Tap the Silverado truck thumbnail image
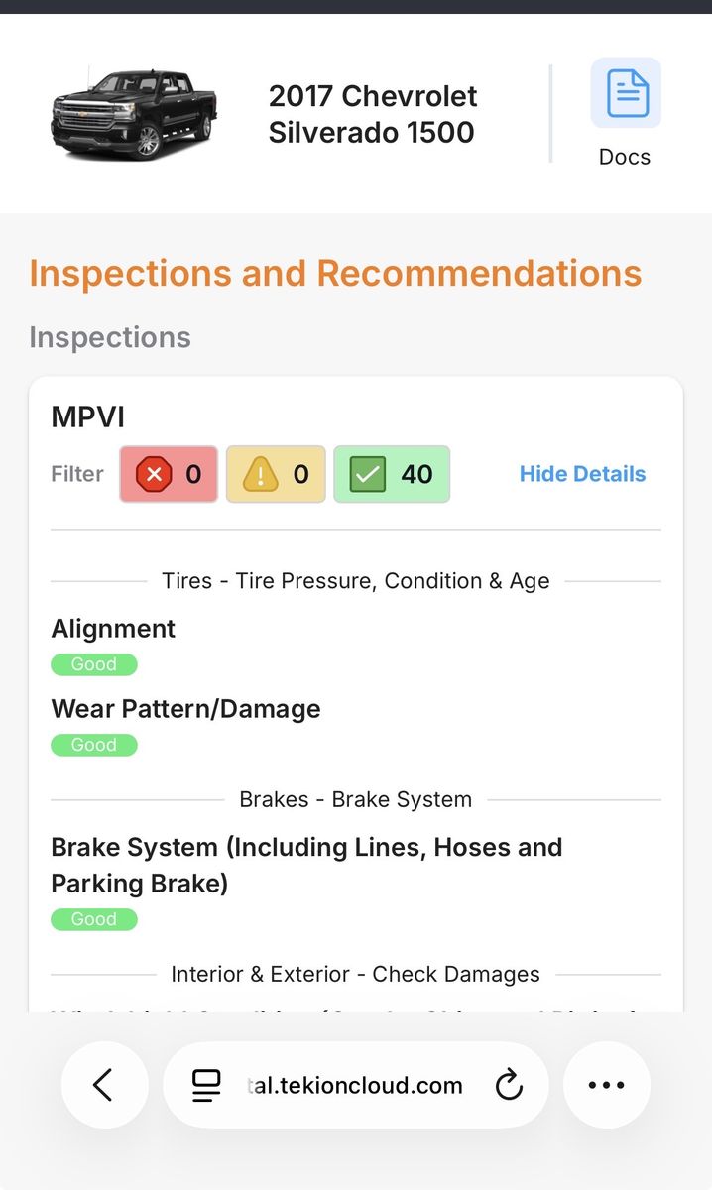The width and height of the screenshot is (712, 1190). [x=133, y=114]
